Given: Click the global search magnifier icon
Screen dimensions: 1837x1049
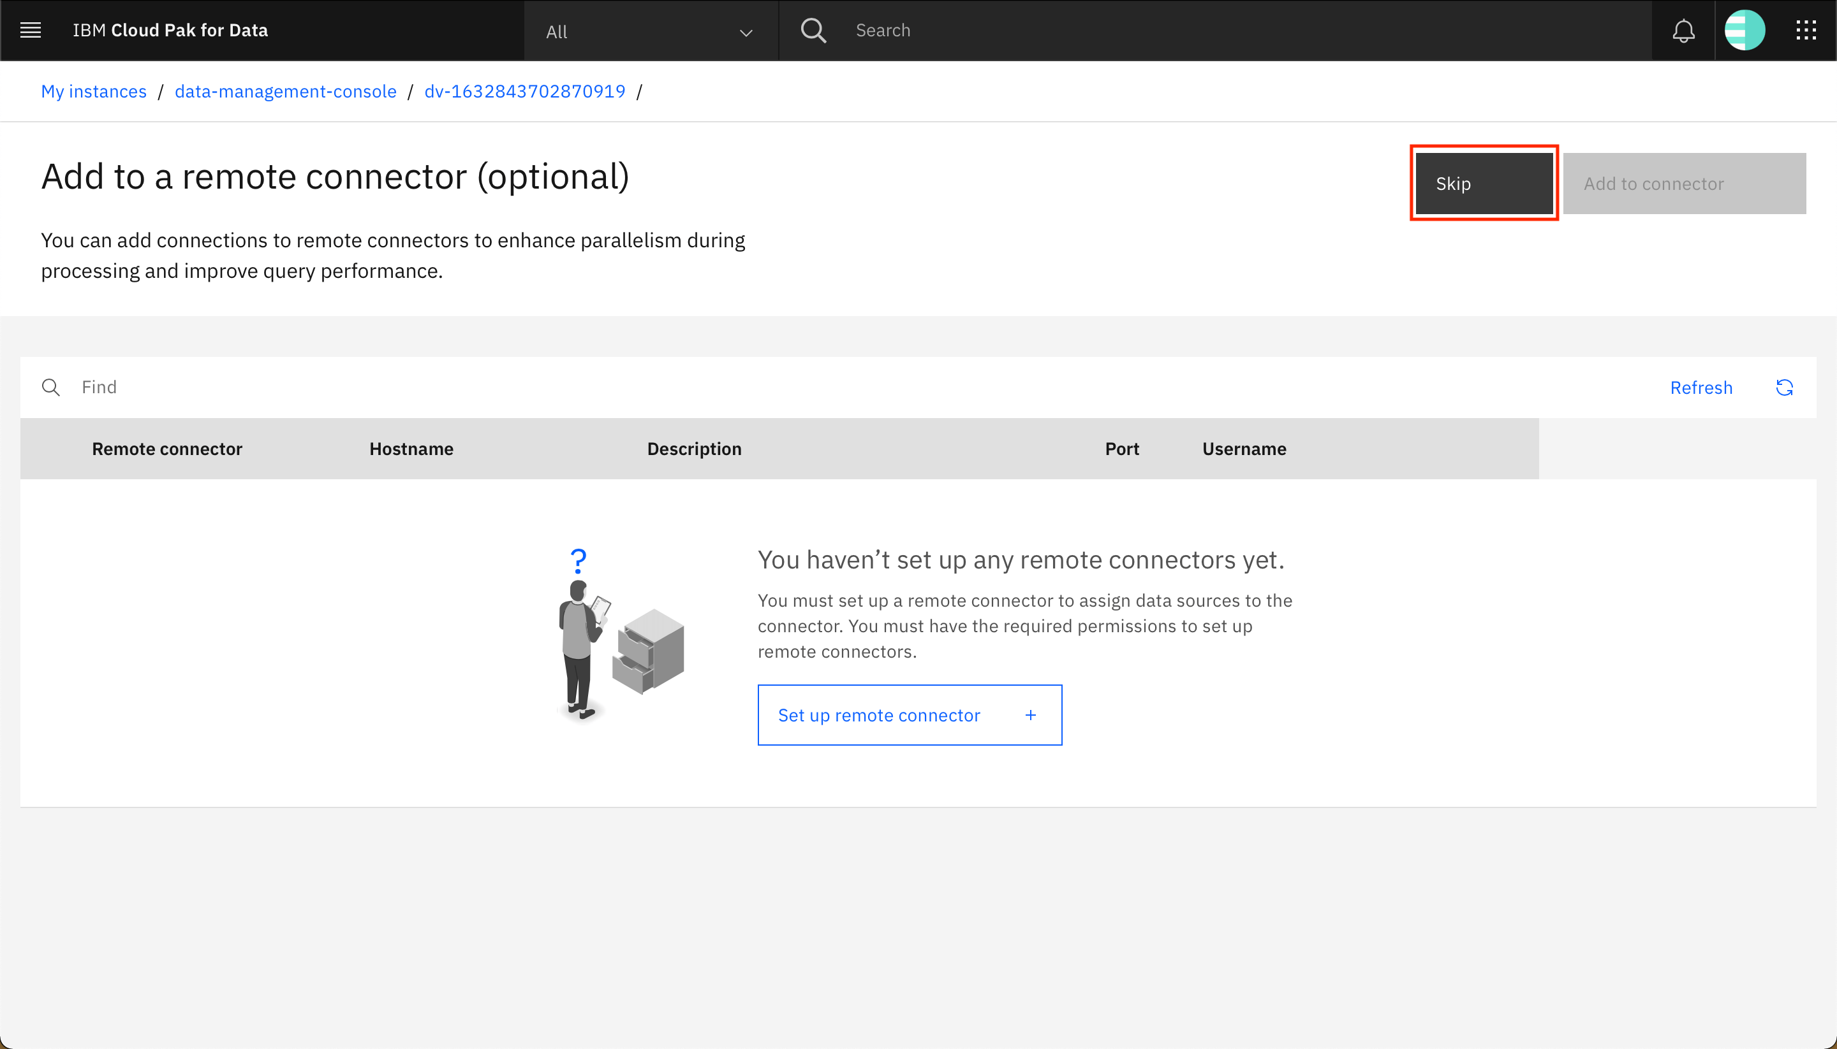Looking at the screenshot, I should tap(813, 30).
